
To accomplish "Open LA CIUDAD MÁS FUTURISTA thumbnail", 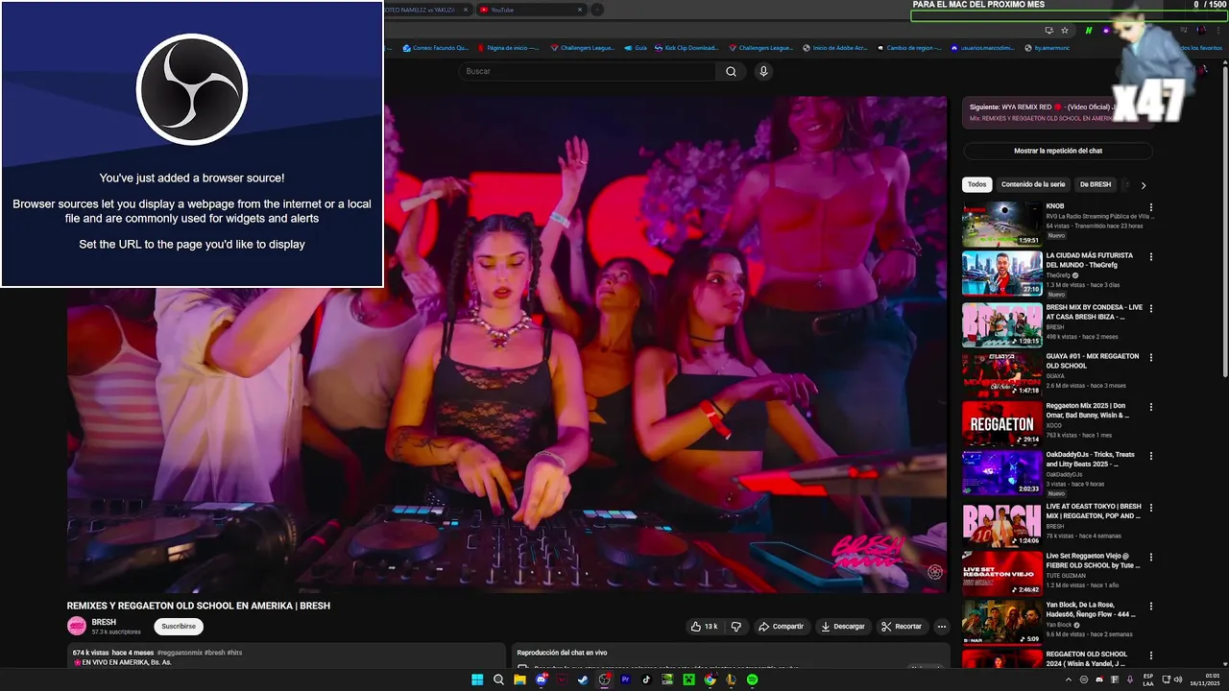I will [x=1001, y=274].
